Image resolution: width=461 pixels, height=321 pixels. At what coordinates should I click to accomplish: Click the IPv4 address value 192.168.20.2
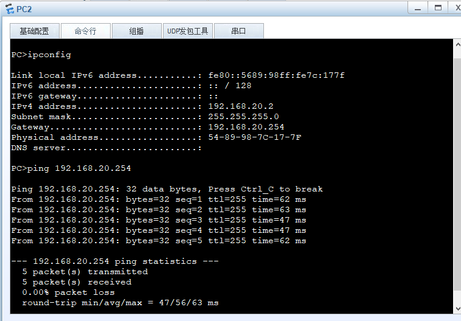click(241, 106)
